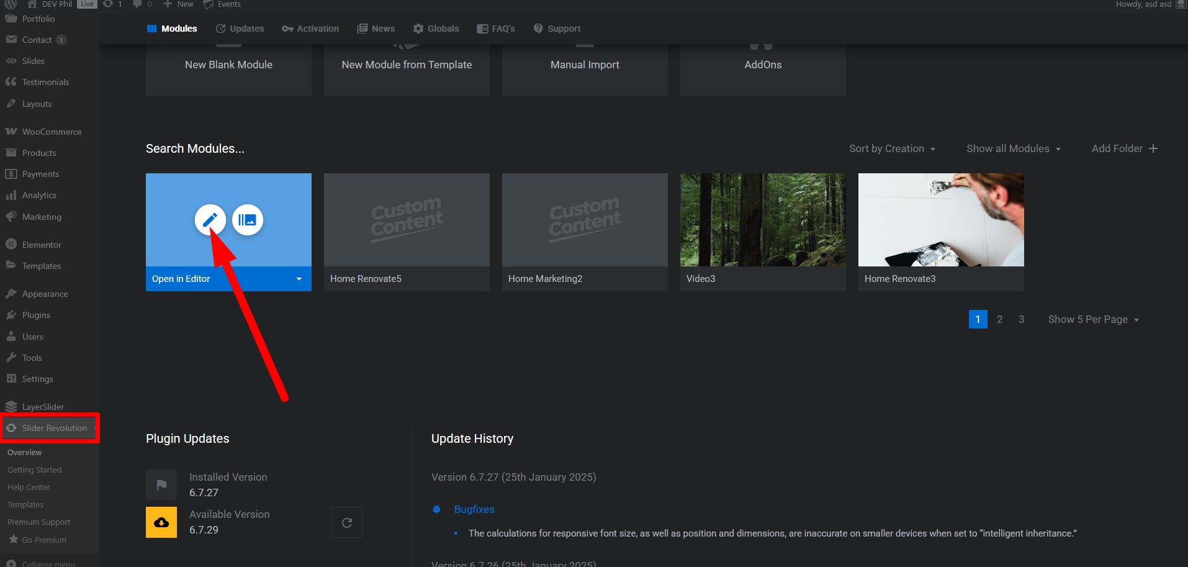The image size is (1188, 567).
Task: Go to page 2 of modules
Action: (x=999, y=319)
